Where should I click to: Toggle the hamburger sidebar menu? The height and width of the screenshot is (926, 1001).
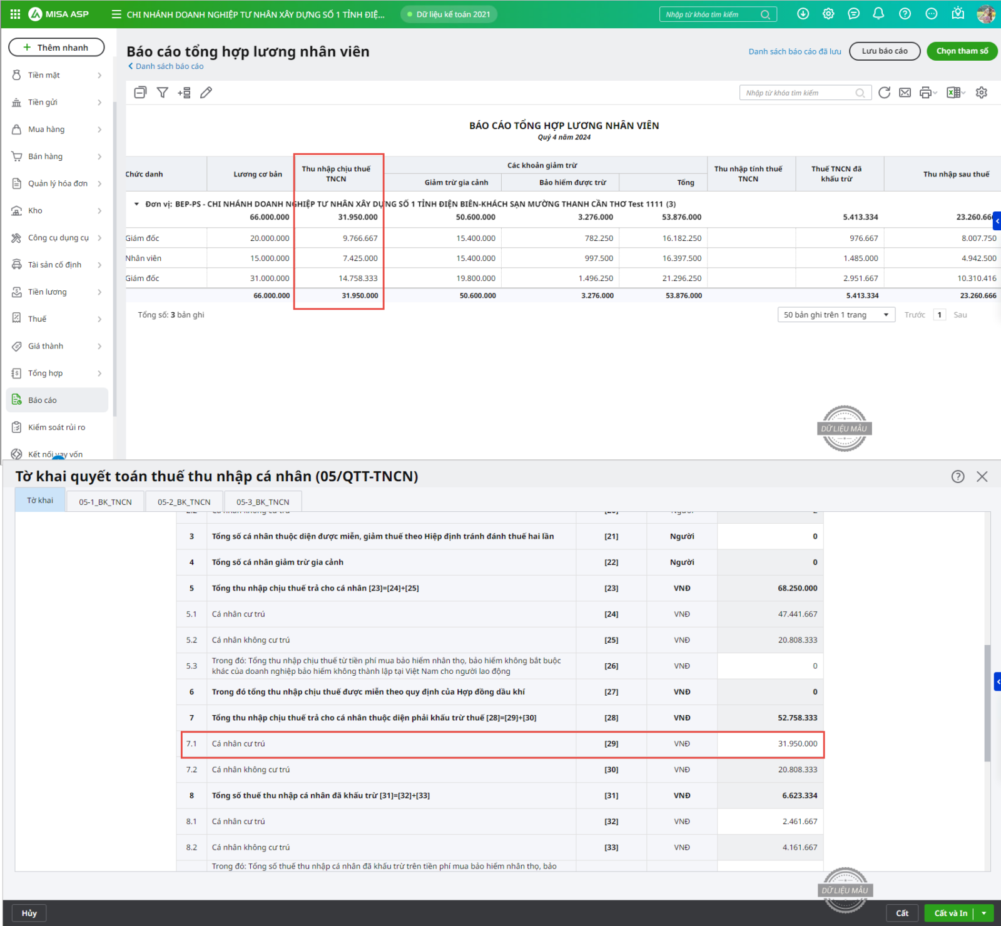tap(116, 14)
